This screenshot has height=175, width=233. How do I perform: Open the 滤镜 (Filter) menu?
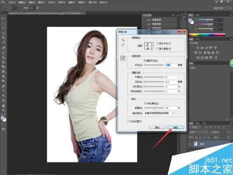(72, 2)
